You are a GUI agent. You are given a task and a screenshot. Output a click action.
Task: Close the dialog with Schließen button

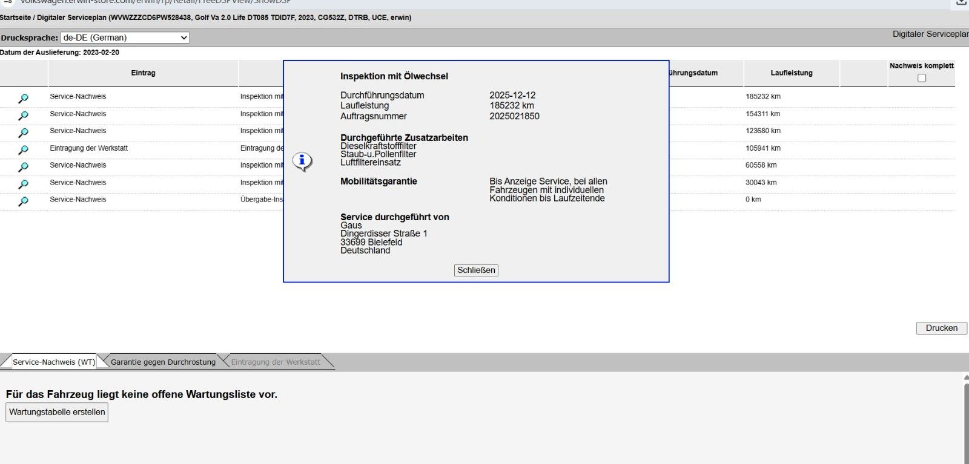coord(476,270)
